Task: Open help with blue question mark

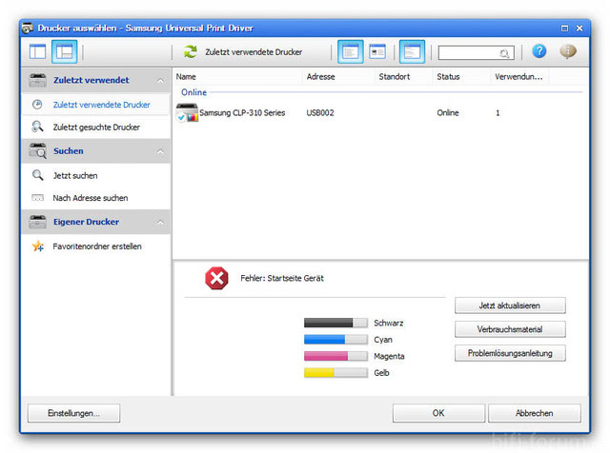Action: coord(539,50)
